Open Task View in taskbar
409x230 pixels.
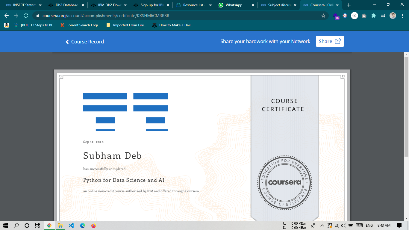(x=37, y=226)
